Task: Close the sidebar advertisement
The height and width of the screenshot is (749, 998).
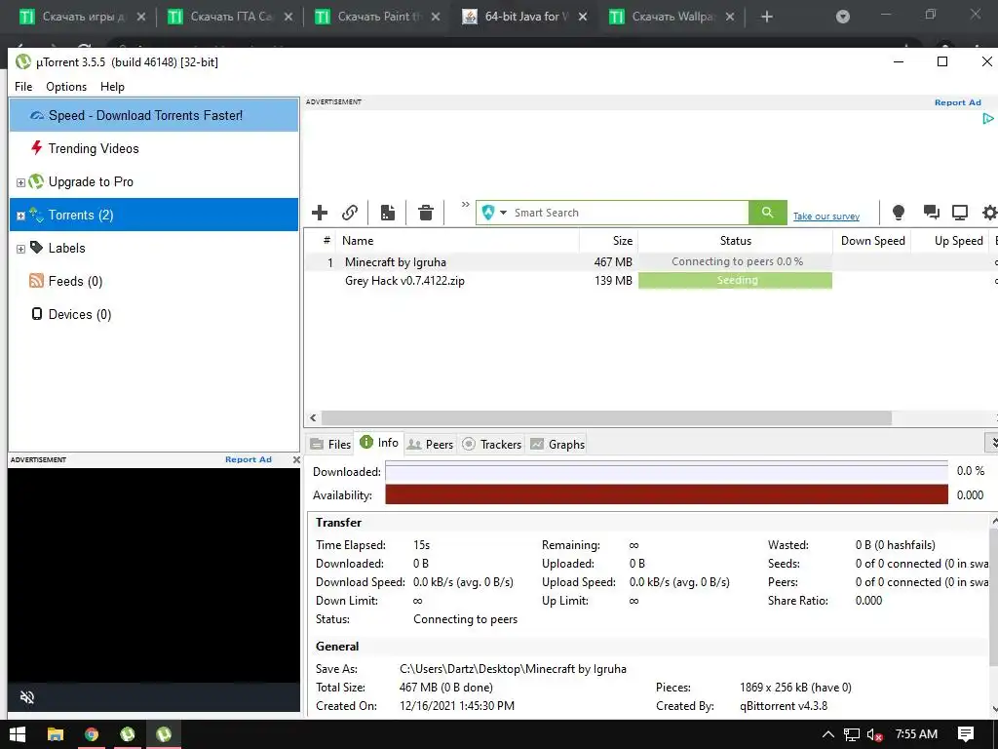Action: point(296,459)
